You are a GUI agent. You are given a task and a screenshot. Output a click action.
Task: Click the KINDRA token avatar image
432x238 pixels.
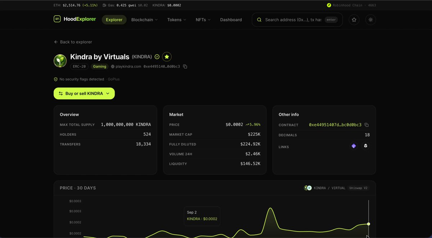60,61
